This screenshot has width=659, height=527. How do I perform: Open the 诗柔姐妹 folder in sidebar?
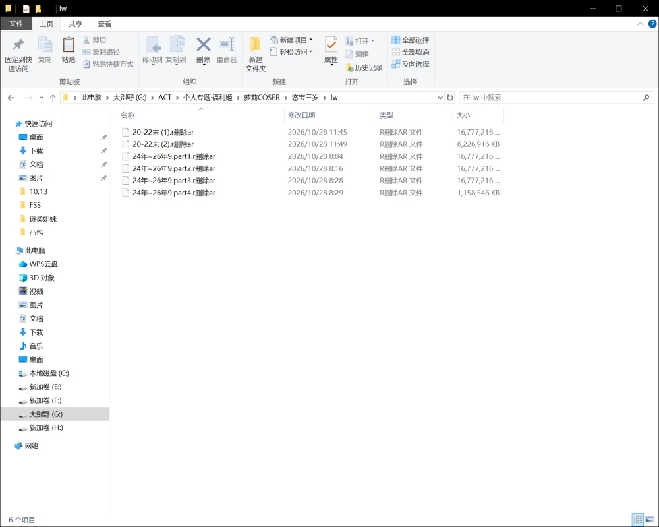38,219
